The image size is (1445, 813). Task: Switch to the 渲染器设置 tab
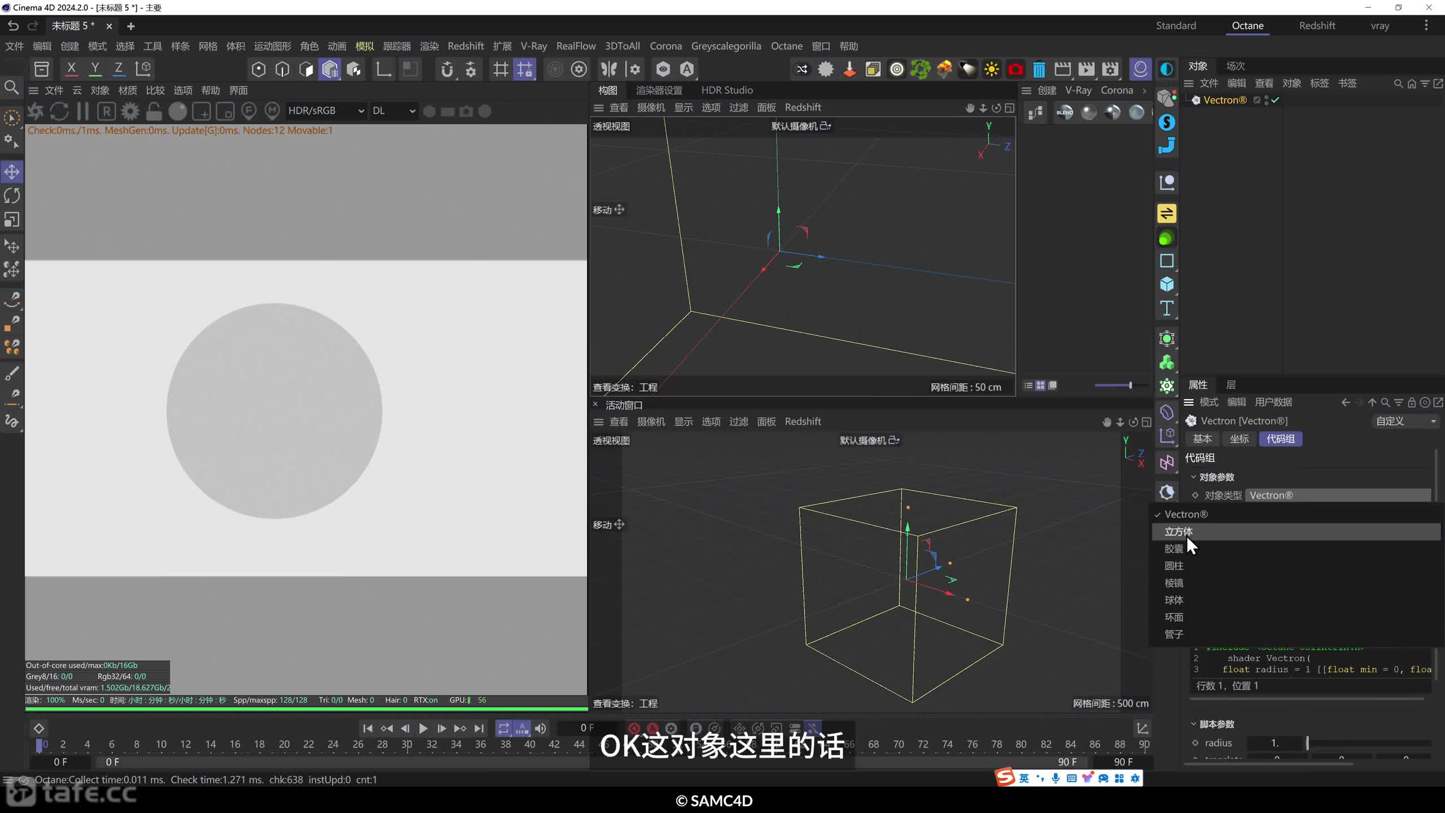(659, 90)
